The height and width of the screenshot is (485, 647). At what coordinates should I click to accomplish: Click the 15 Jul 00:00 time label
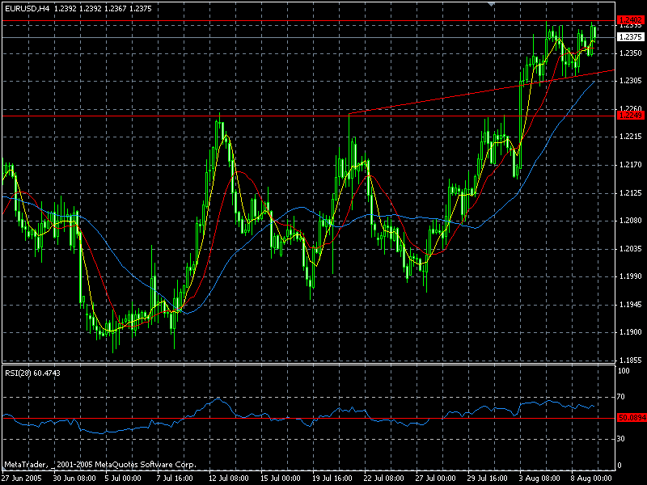[x=280, y=479]
